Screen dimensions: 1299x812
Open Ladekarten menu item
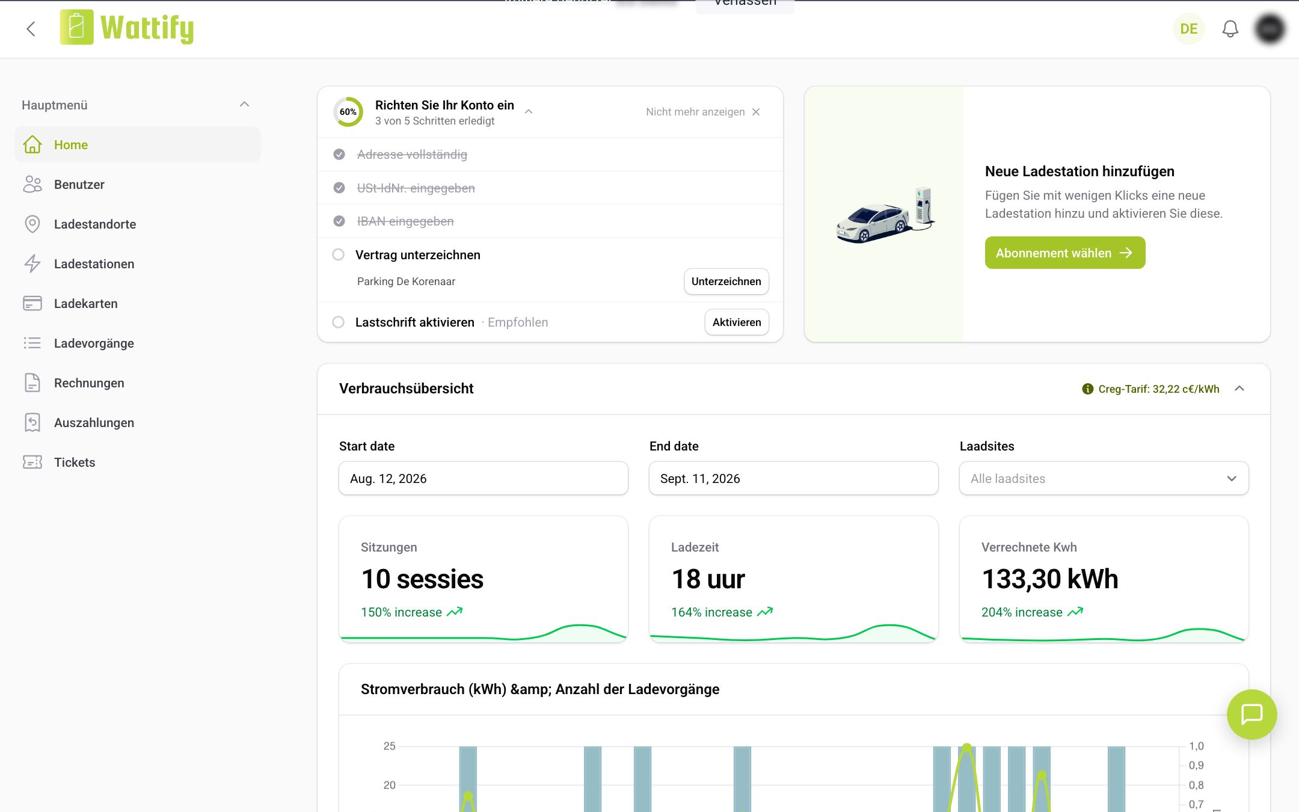[138, 303]
